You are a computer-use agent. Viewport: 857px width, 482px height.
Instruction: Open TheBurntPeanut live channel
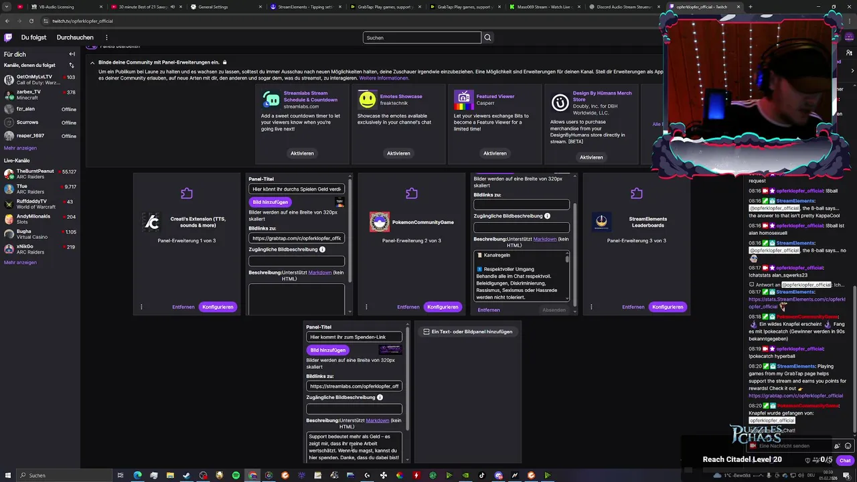pyautogui.click(x=40, y=174)
